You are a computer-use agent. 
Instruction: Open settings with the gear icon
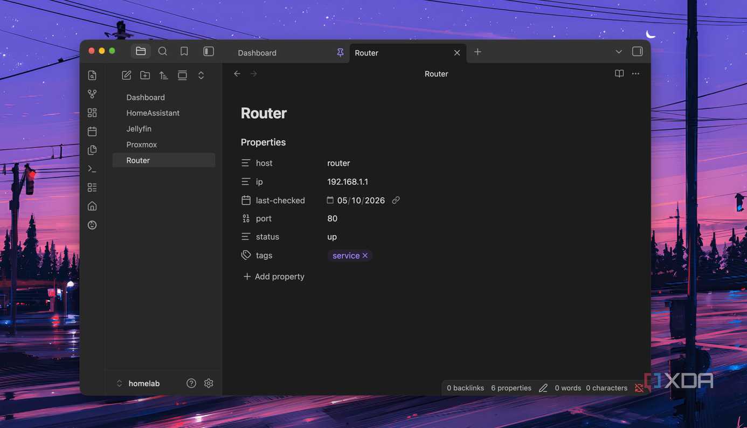[x=209, y=383]
